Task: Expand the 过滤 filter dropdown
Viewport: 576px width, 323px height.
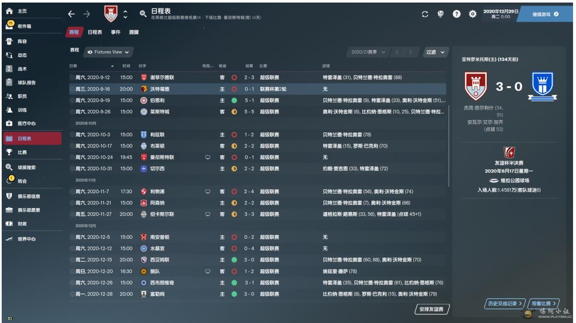Action: click(435, 52)
